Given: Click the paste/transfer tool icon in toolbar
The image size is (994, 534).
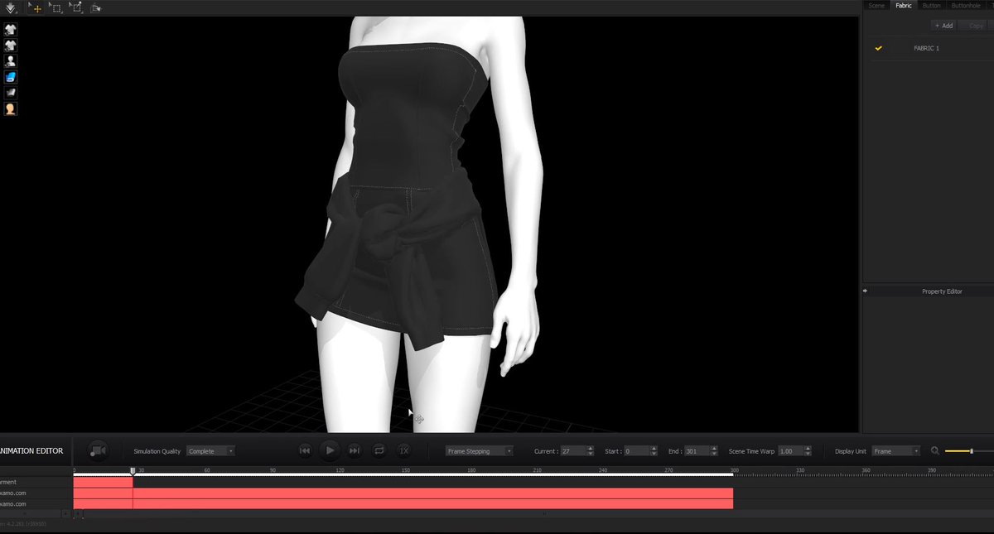Looking at the screenshot, I should tap(95, 7).
